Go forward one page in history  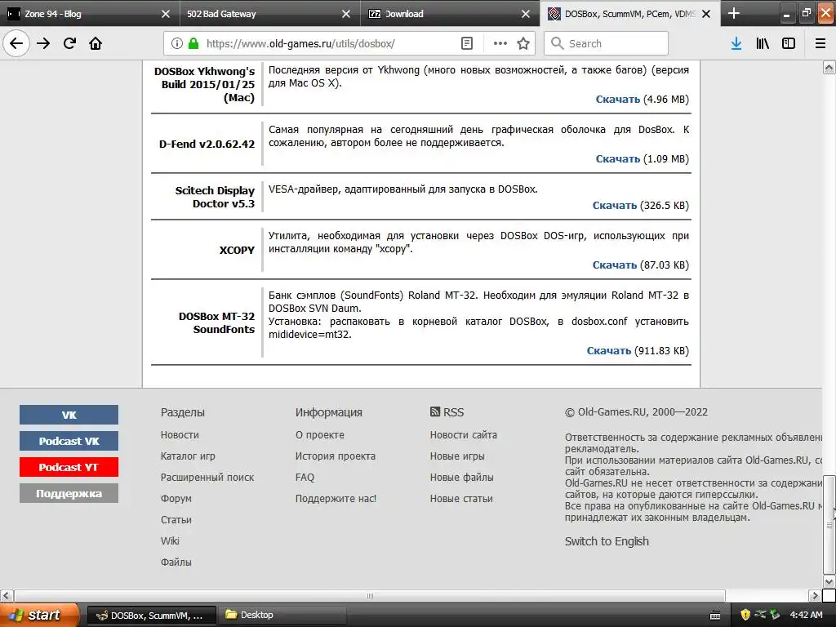click(x=43, y=43)
